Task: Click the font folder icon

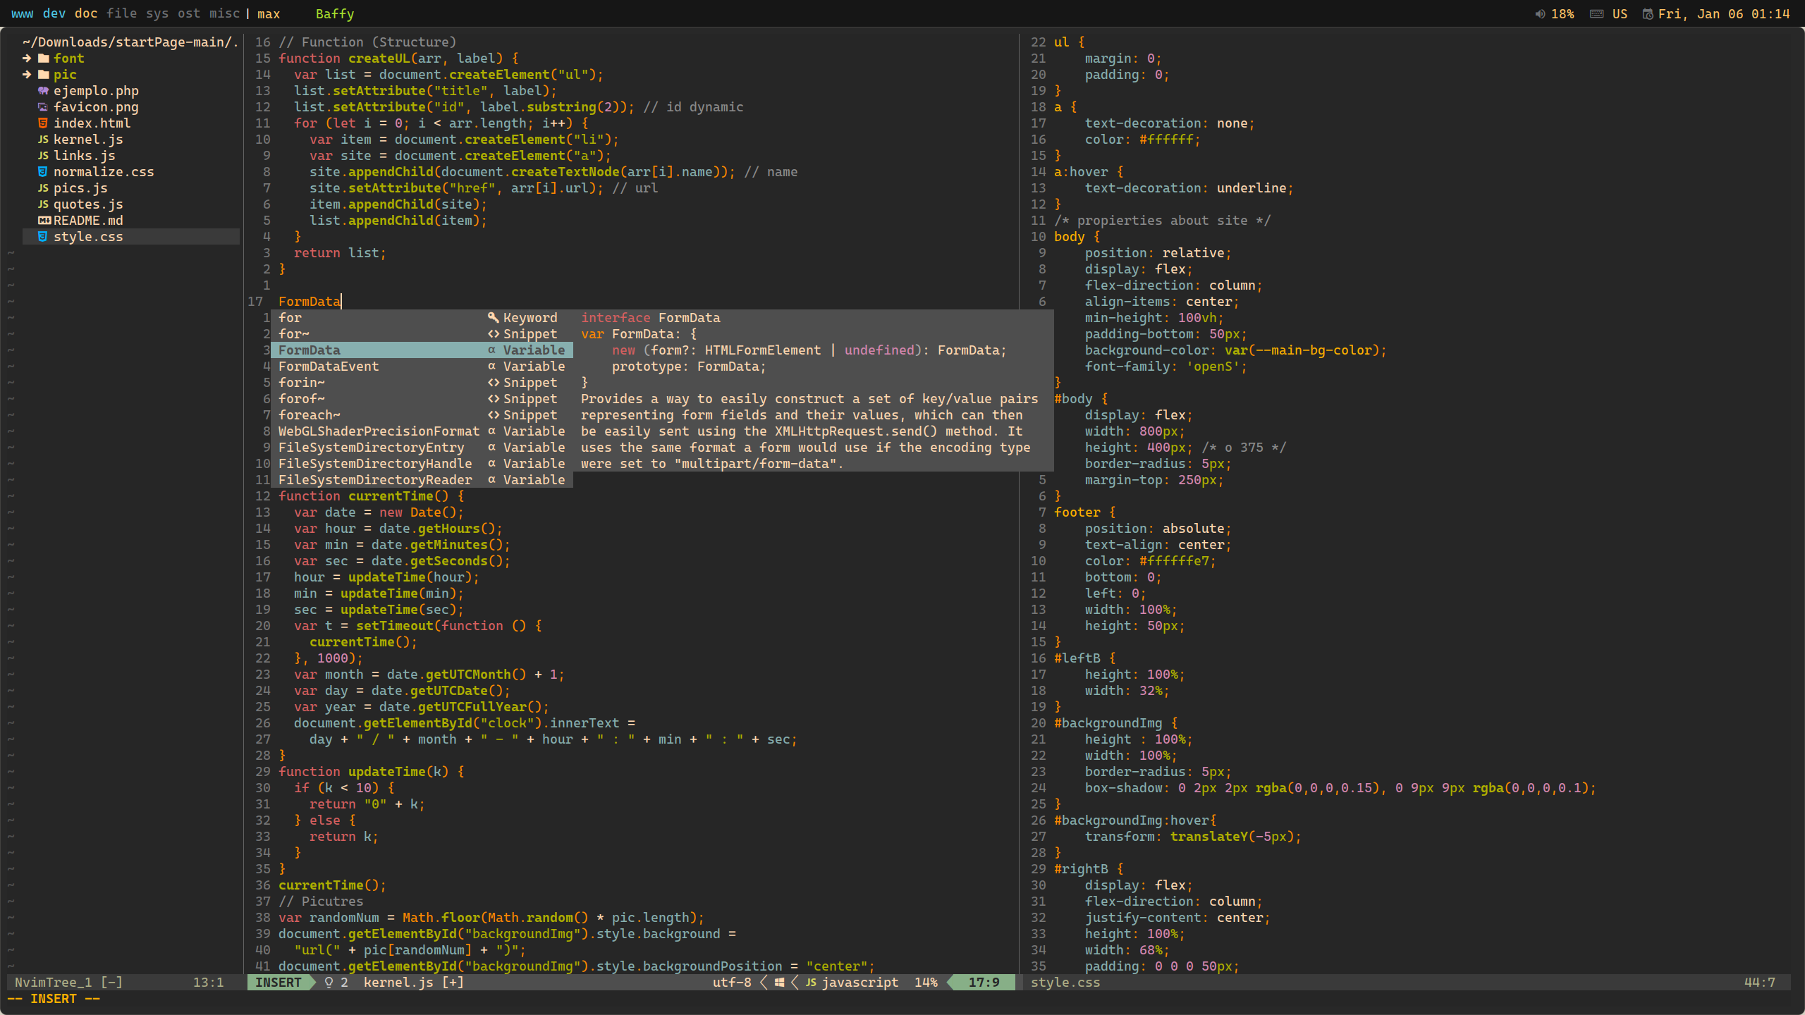Action: [x=43, y=59]
